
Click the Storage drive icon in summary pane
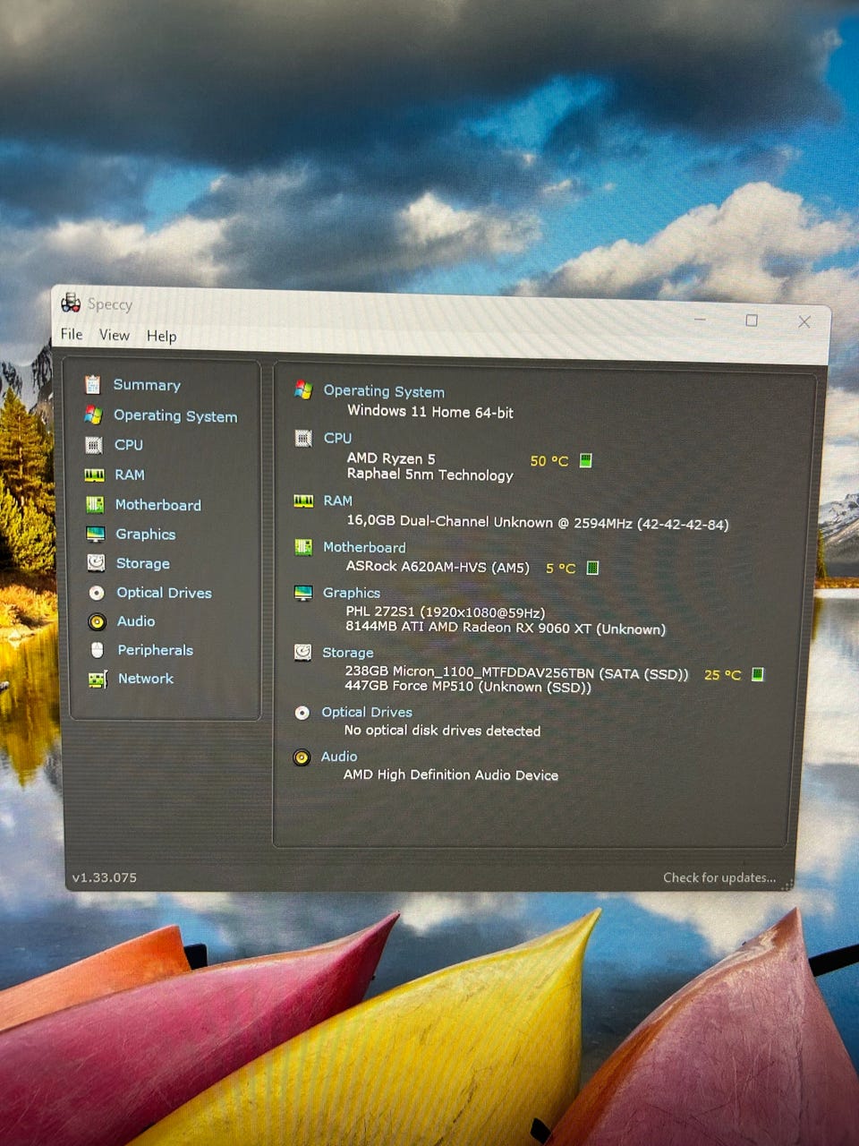pyautogui.click(x=303, y=653)
